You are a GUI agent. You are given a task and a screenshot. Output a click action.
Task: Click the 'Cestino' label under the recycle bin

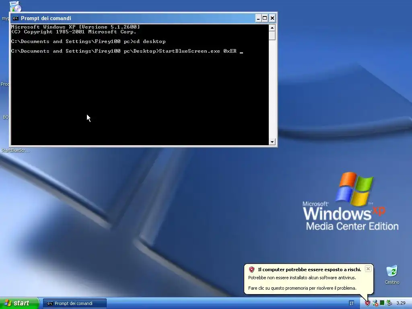pos(392,282)
